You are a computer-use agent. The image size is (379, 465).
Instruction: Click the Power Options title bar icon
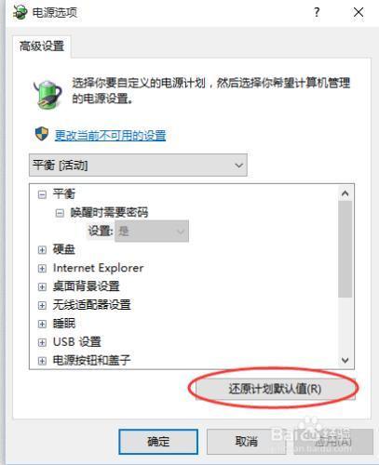[x=20, y=12]
